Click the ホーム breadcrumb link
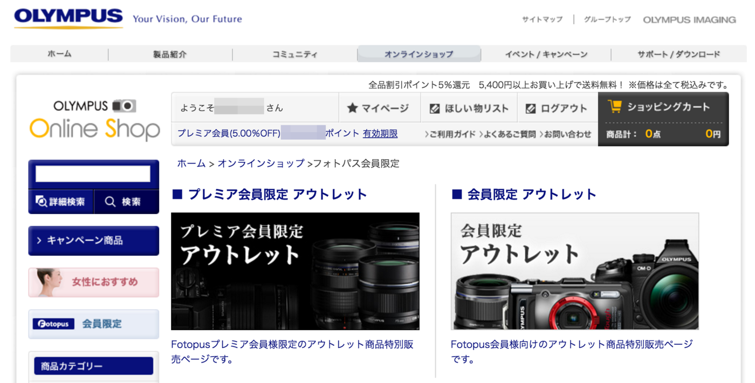 click(191, 163)
